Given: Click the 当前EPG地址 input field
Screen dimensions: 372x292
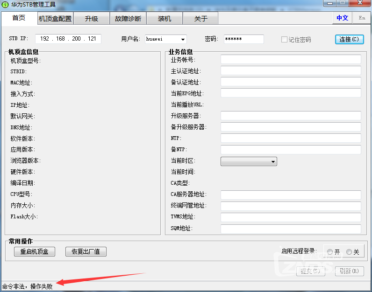Looking at the screenshot, I should tap(291, 93).
